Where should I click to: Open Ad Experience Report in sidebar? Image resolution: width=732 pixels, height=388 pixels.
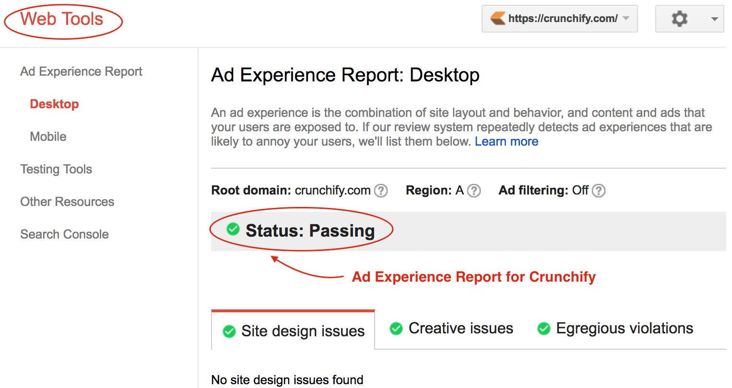[x=81, y=71]
